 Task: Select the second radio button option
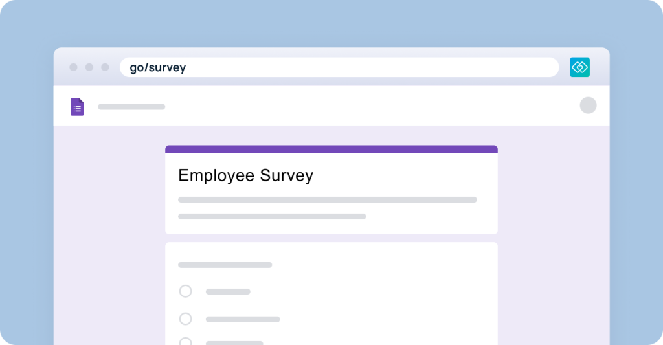click(186, 319)
